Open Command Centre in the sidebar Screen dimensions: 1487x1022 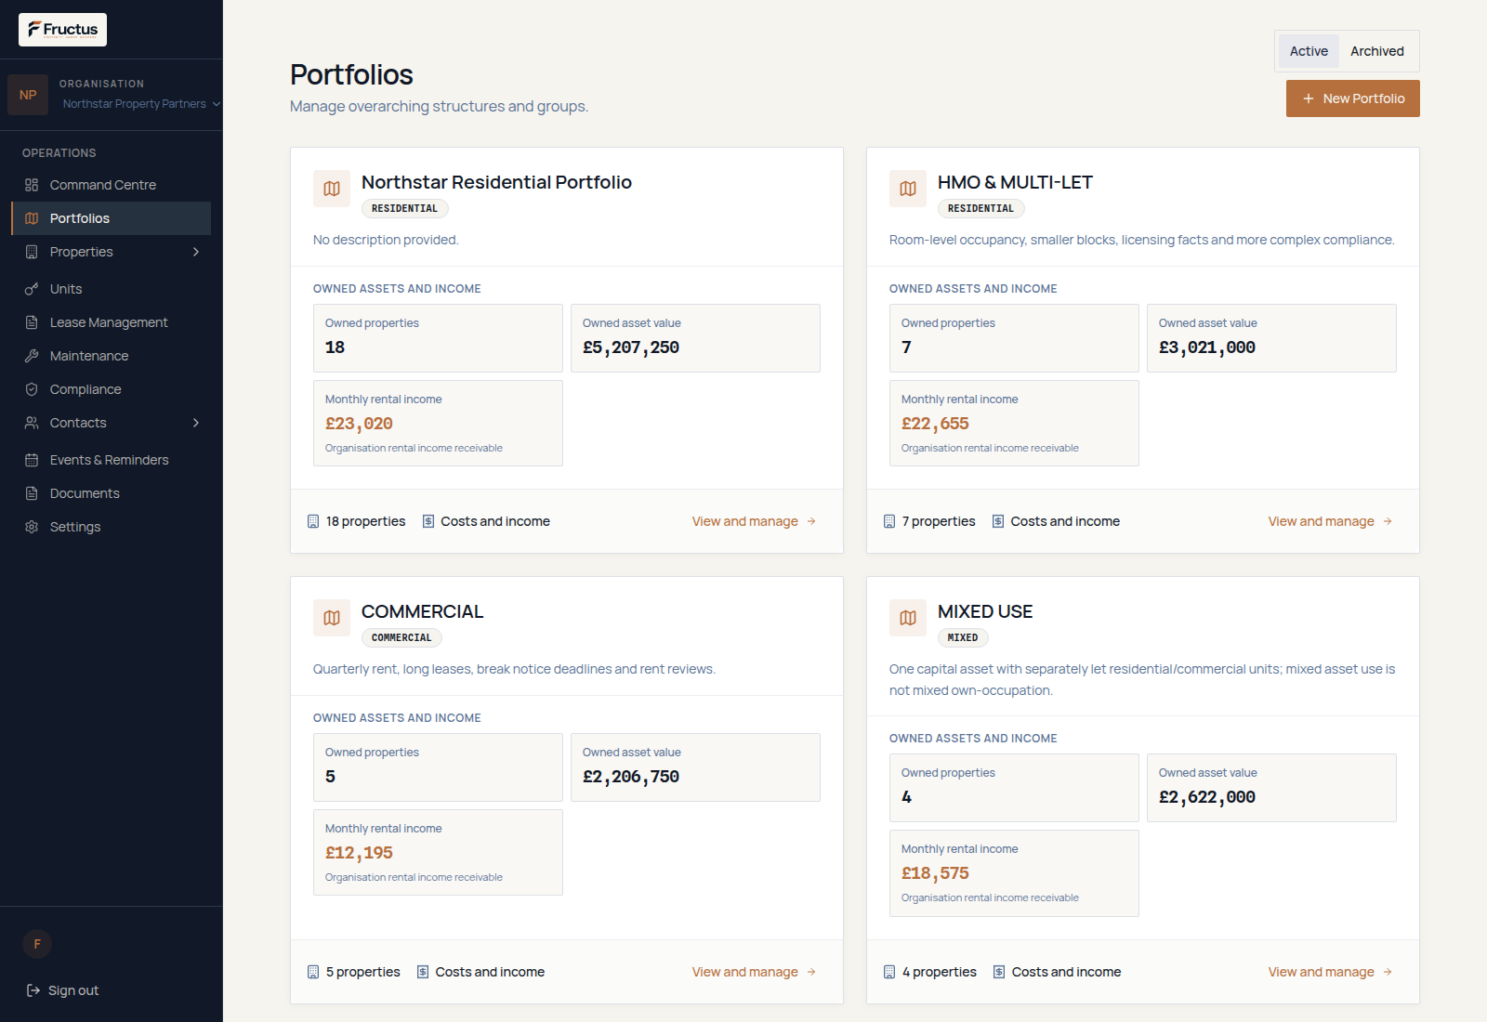(112, 185)
